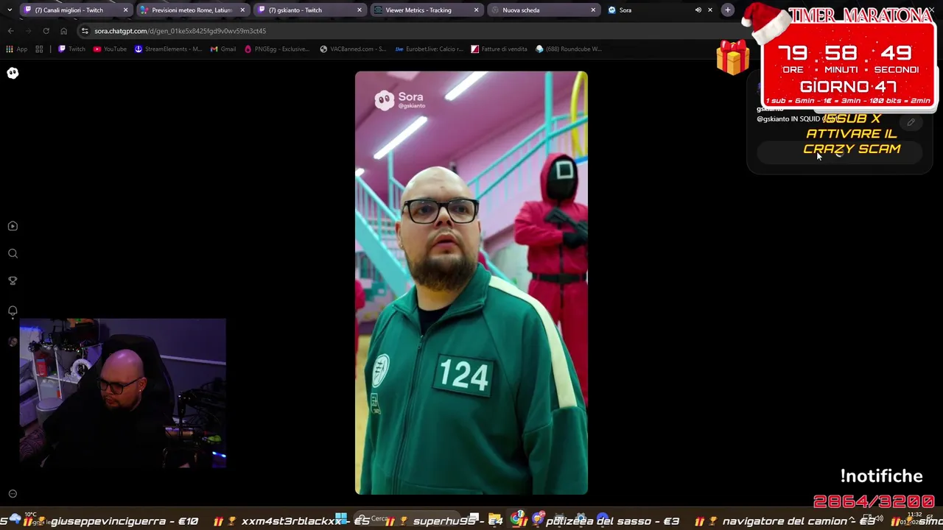Image resolution: width=943 pixels, height=530 pixels.
Task: Open the search magnifier in Sora sidebar
Action: pyautogui.click(x=13, y=253)
